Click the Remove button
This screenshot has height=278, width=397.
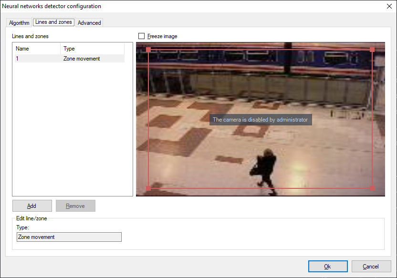75,206
